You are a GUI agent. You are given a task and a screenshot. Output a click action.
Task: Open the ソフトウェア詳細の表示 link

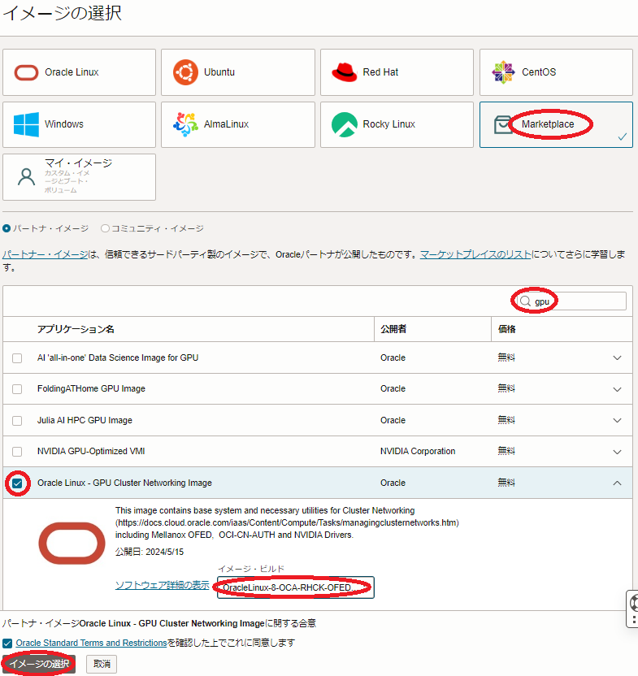point(162,585)
